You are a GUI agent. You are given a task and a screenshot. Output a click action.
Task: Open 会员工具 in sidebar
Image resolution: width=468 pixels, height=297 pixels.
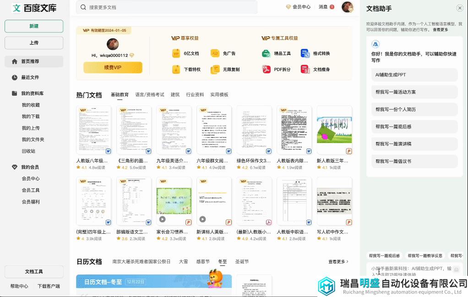(x=30, y=190)
